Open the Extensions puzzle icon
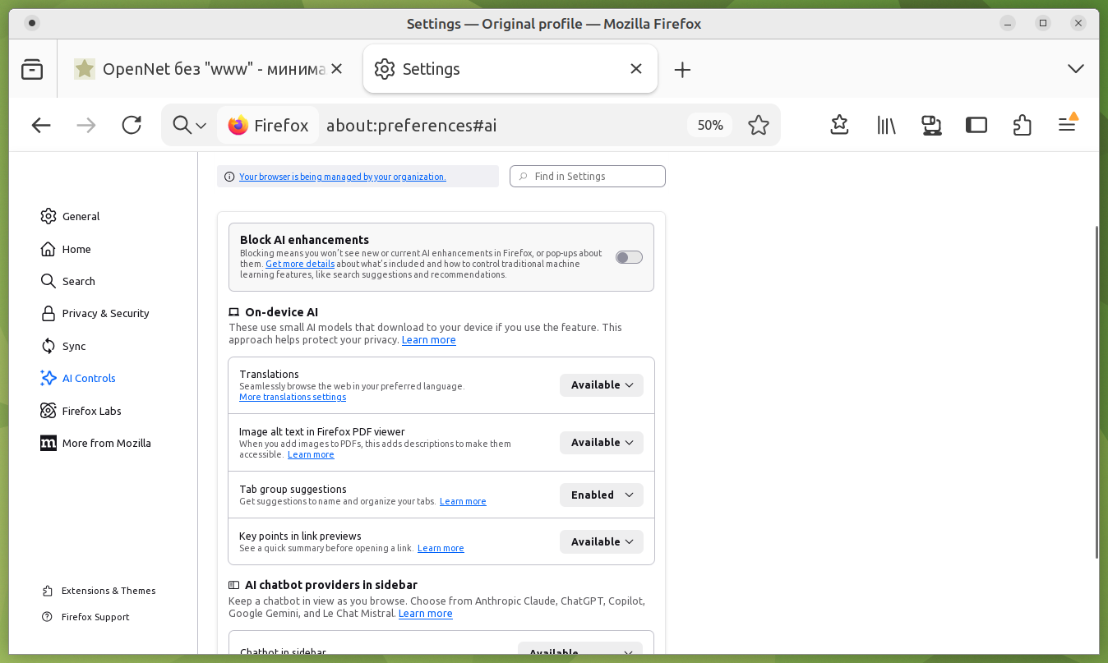Image resolution: width=1108 pixels, height=663 pixels. pyautogui.click(x=1022, y=125)
